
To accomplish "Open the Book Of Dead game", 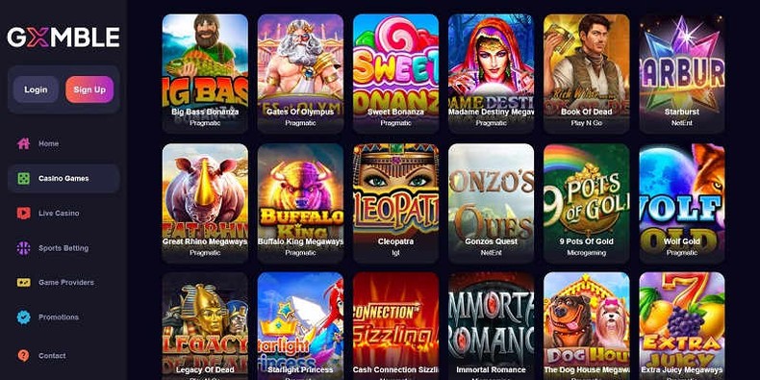I will point(587,73).
